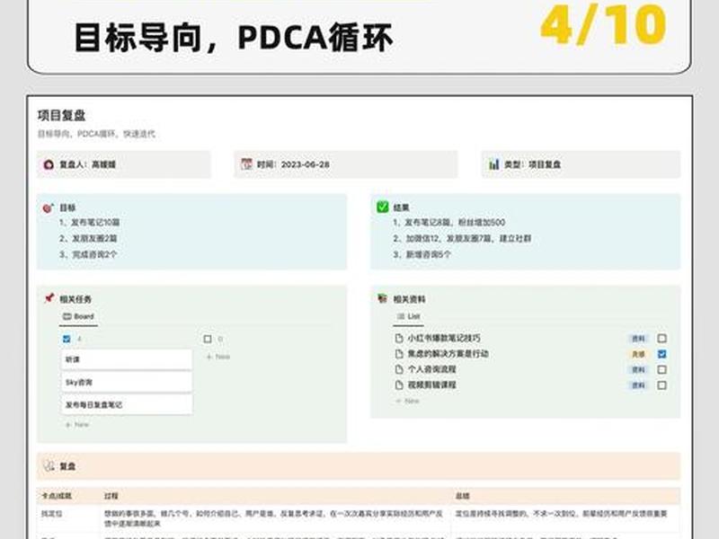Click the blue tag in 视频剪辑课程 row
This screenshot has width=719, height=539.
638,385
